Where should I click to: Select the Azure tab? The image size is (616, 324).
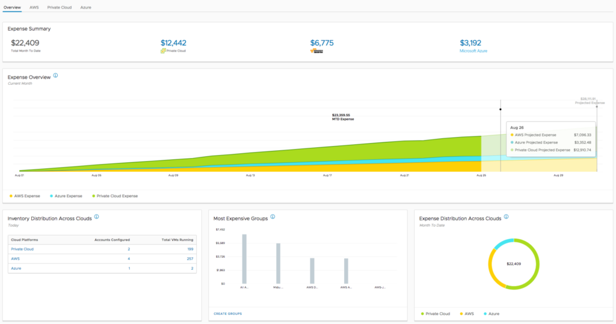pyautogui.click(x=86, y=7)
